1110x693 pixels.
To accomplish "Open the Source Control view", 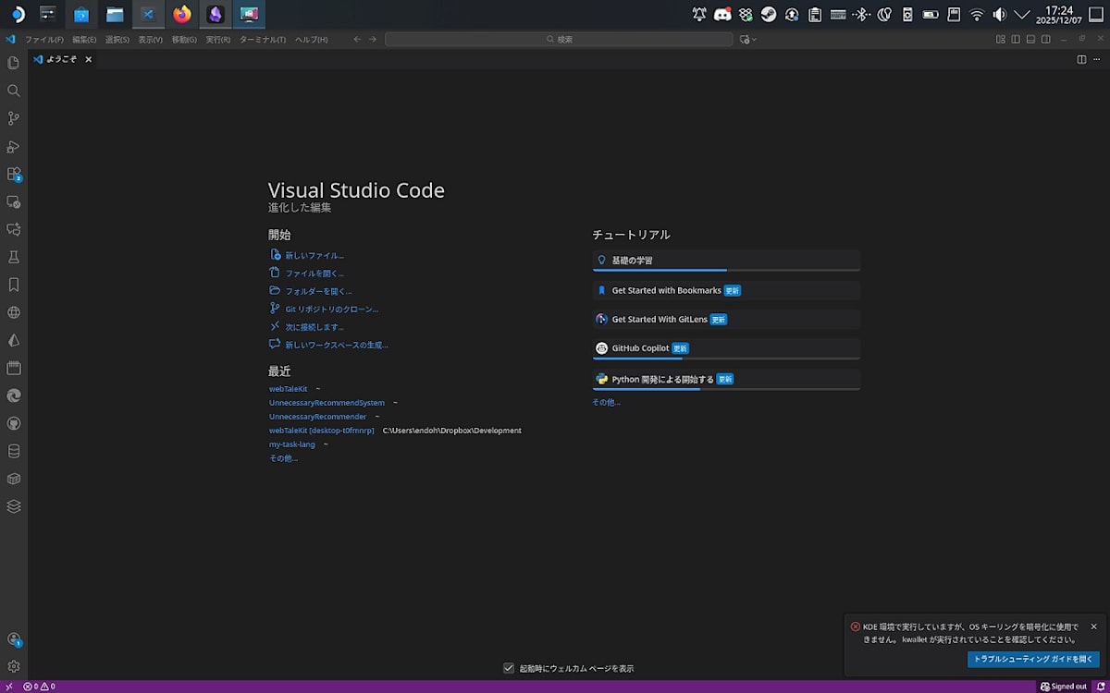I will 14,118.
